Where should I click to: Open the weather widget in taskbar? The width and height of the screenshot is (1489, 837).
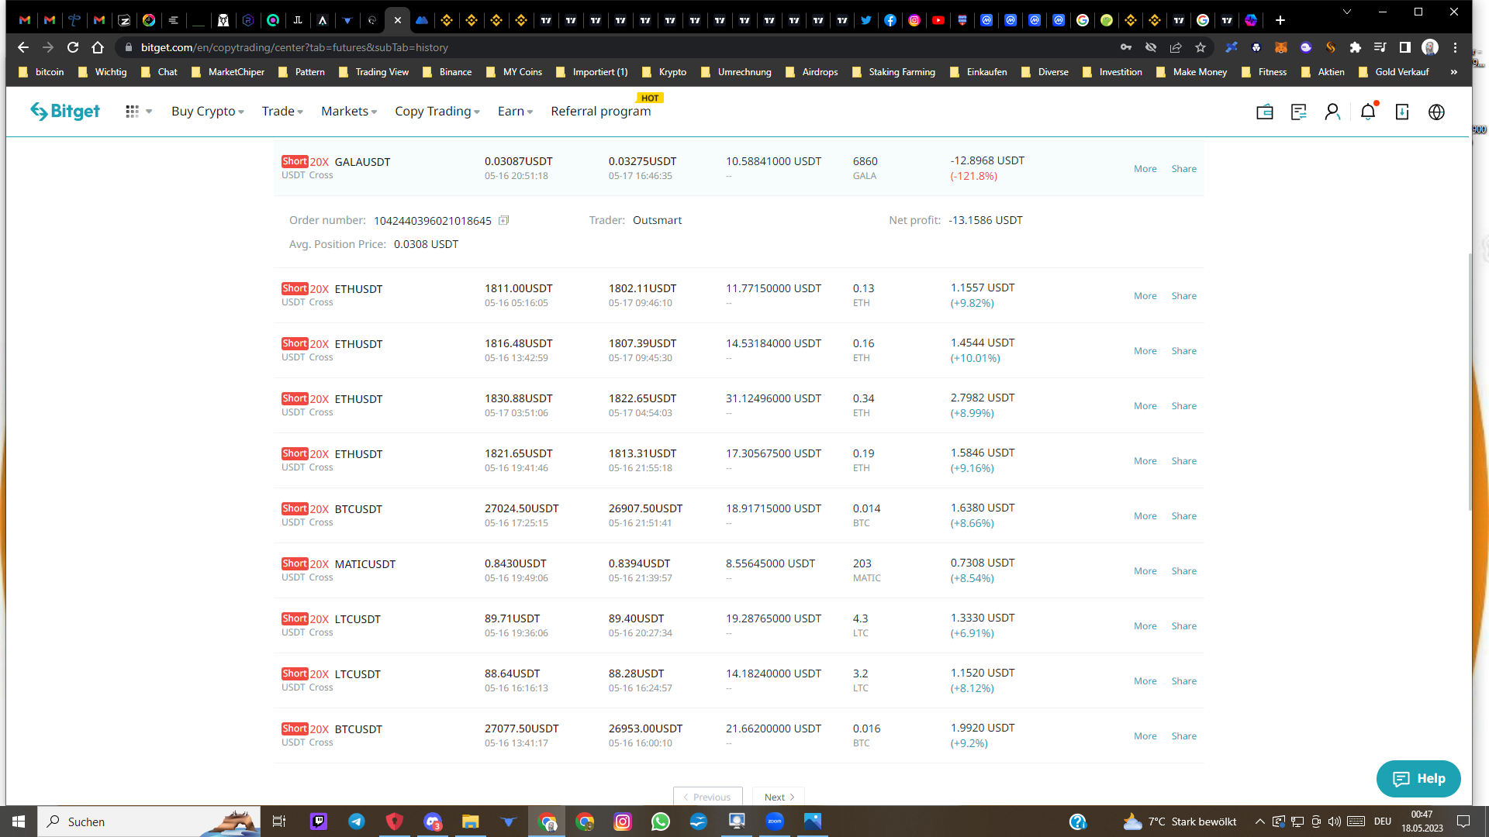(1180, 821)
